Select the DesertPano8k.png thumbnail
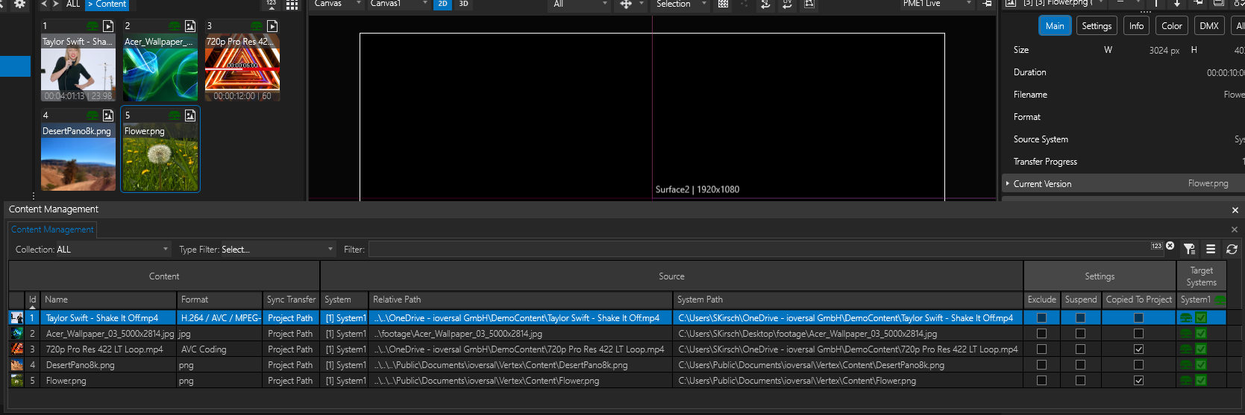This screenshot has width=1245, height=415. pos(78,156)
